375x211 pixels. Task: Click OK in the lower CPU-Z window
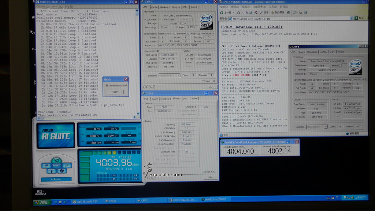tap(211, 178)
